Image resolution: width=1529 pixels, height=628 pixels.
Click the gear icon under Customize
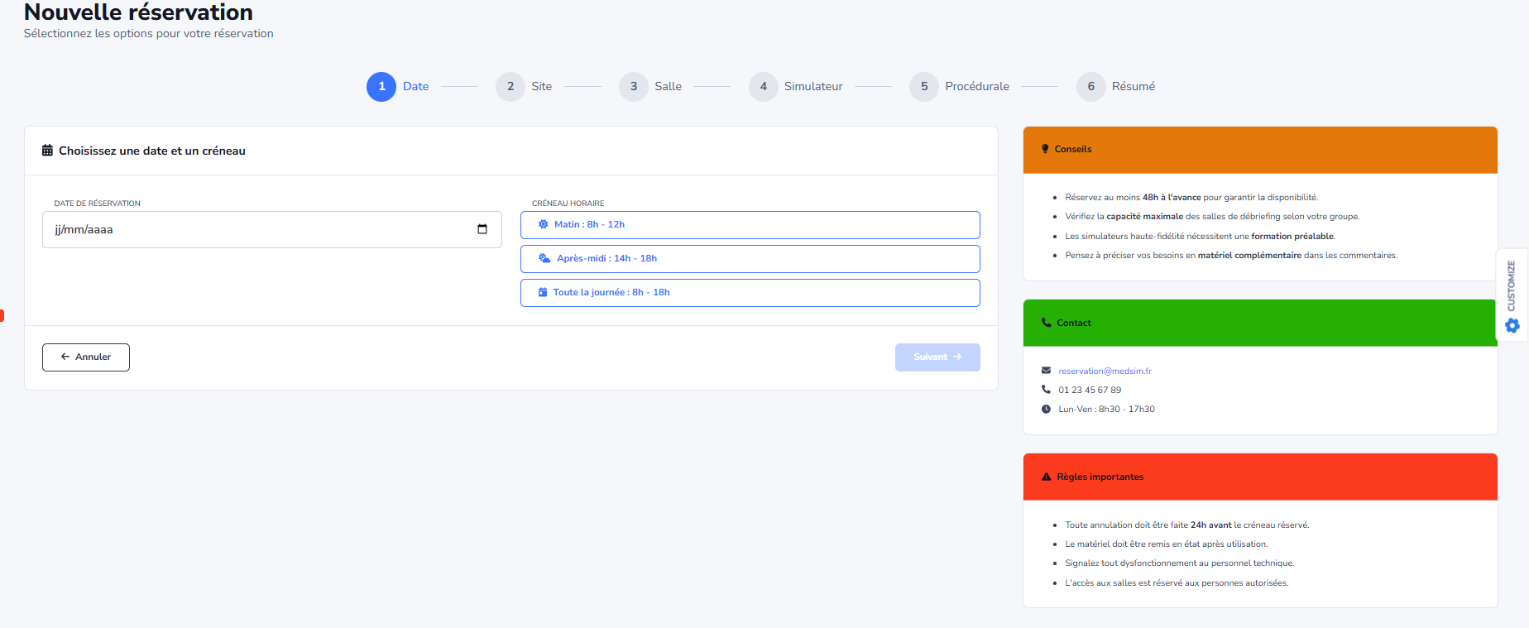tap(1512, 326)
